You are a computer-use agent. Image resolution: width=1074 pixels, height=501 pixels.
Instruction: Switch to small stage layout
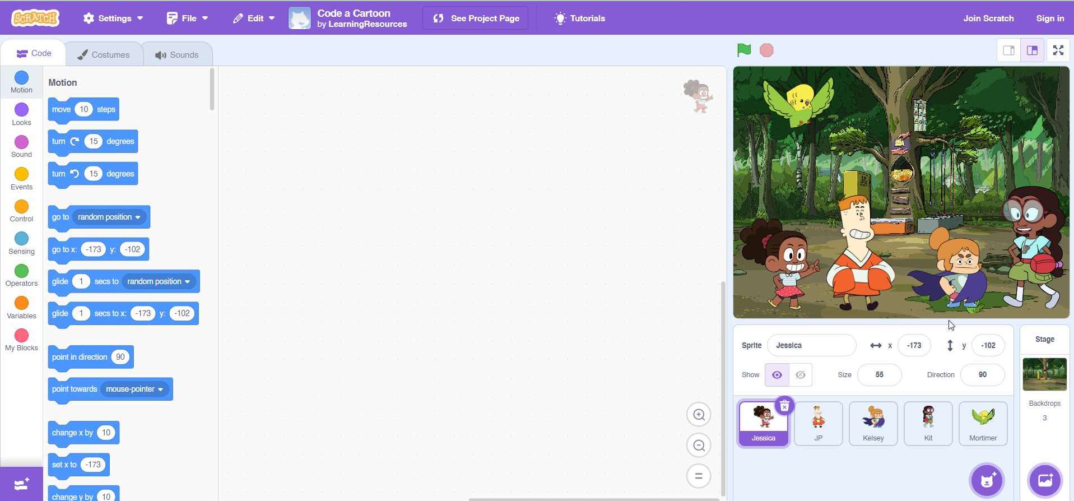[x=1008, y=50]
